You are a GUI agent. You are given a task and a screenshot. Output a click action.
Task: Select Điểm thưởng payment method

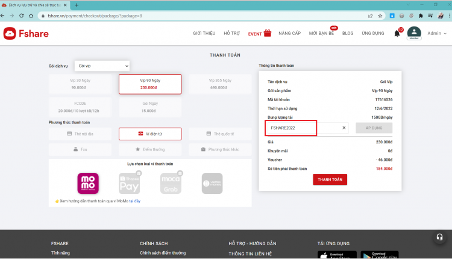pyautogui.click(x=150, y=149)
